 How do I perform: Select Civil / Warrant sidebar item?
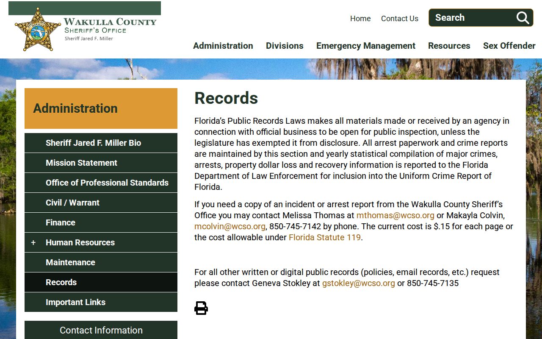pos(101,203)
